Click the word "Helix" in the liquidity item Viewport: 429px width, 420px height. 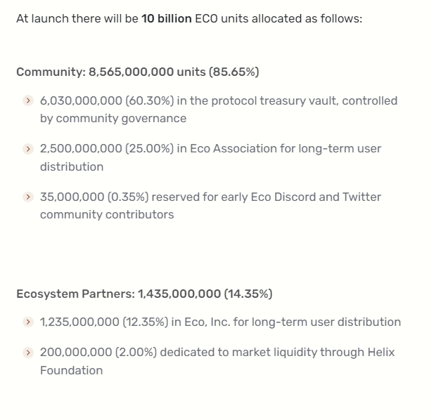coord(380,352)
